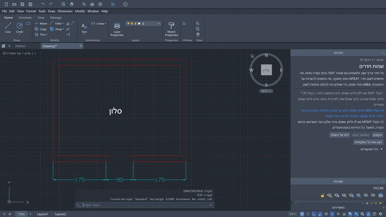Click the Redo arrow in quick access toolbar

click(51, 4)
